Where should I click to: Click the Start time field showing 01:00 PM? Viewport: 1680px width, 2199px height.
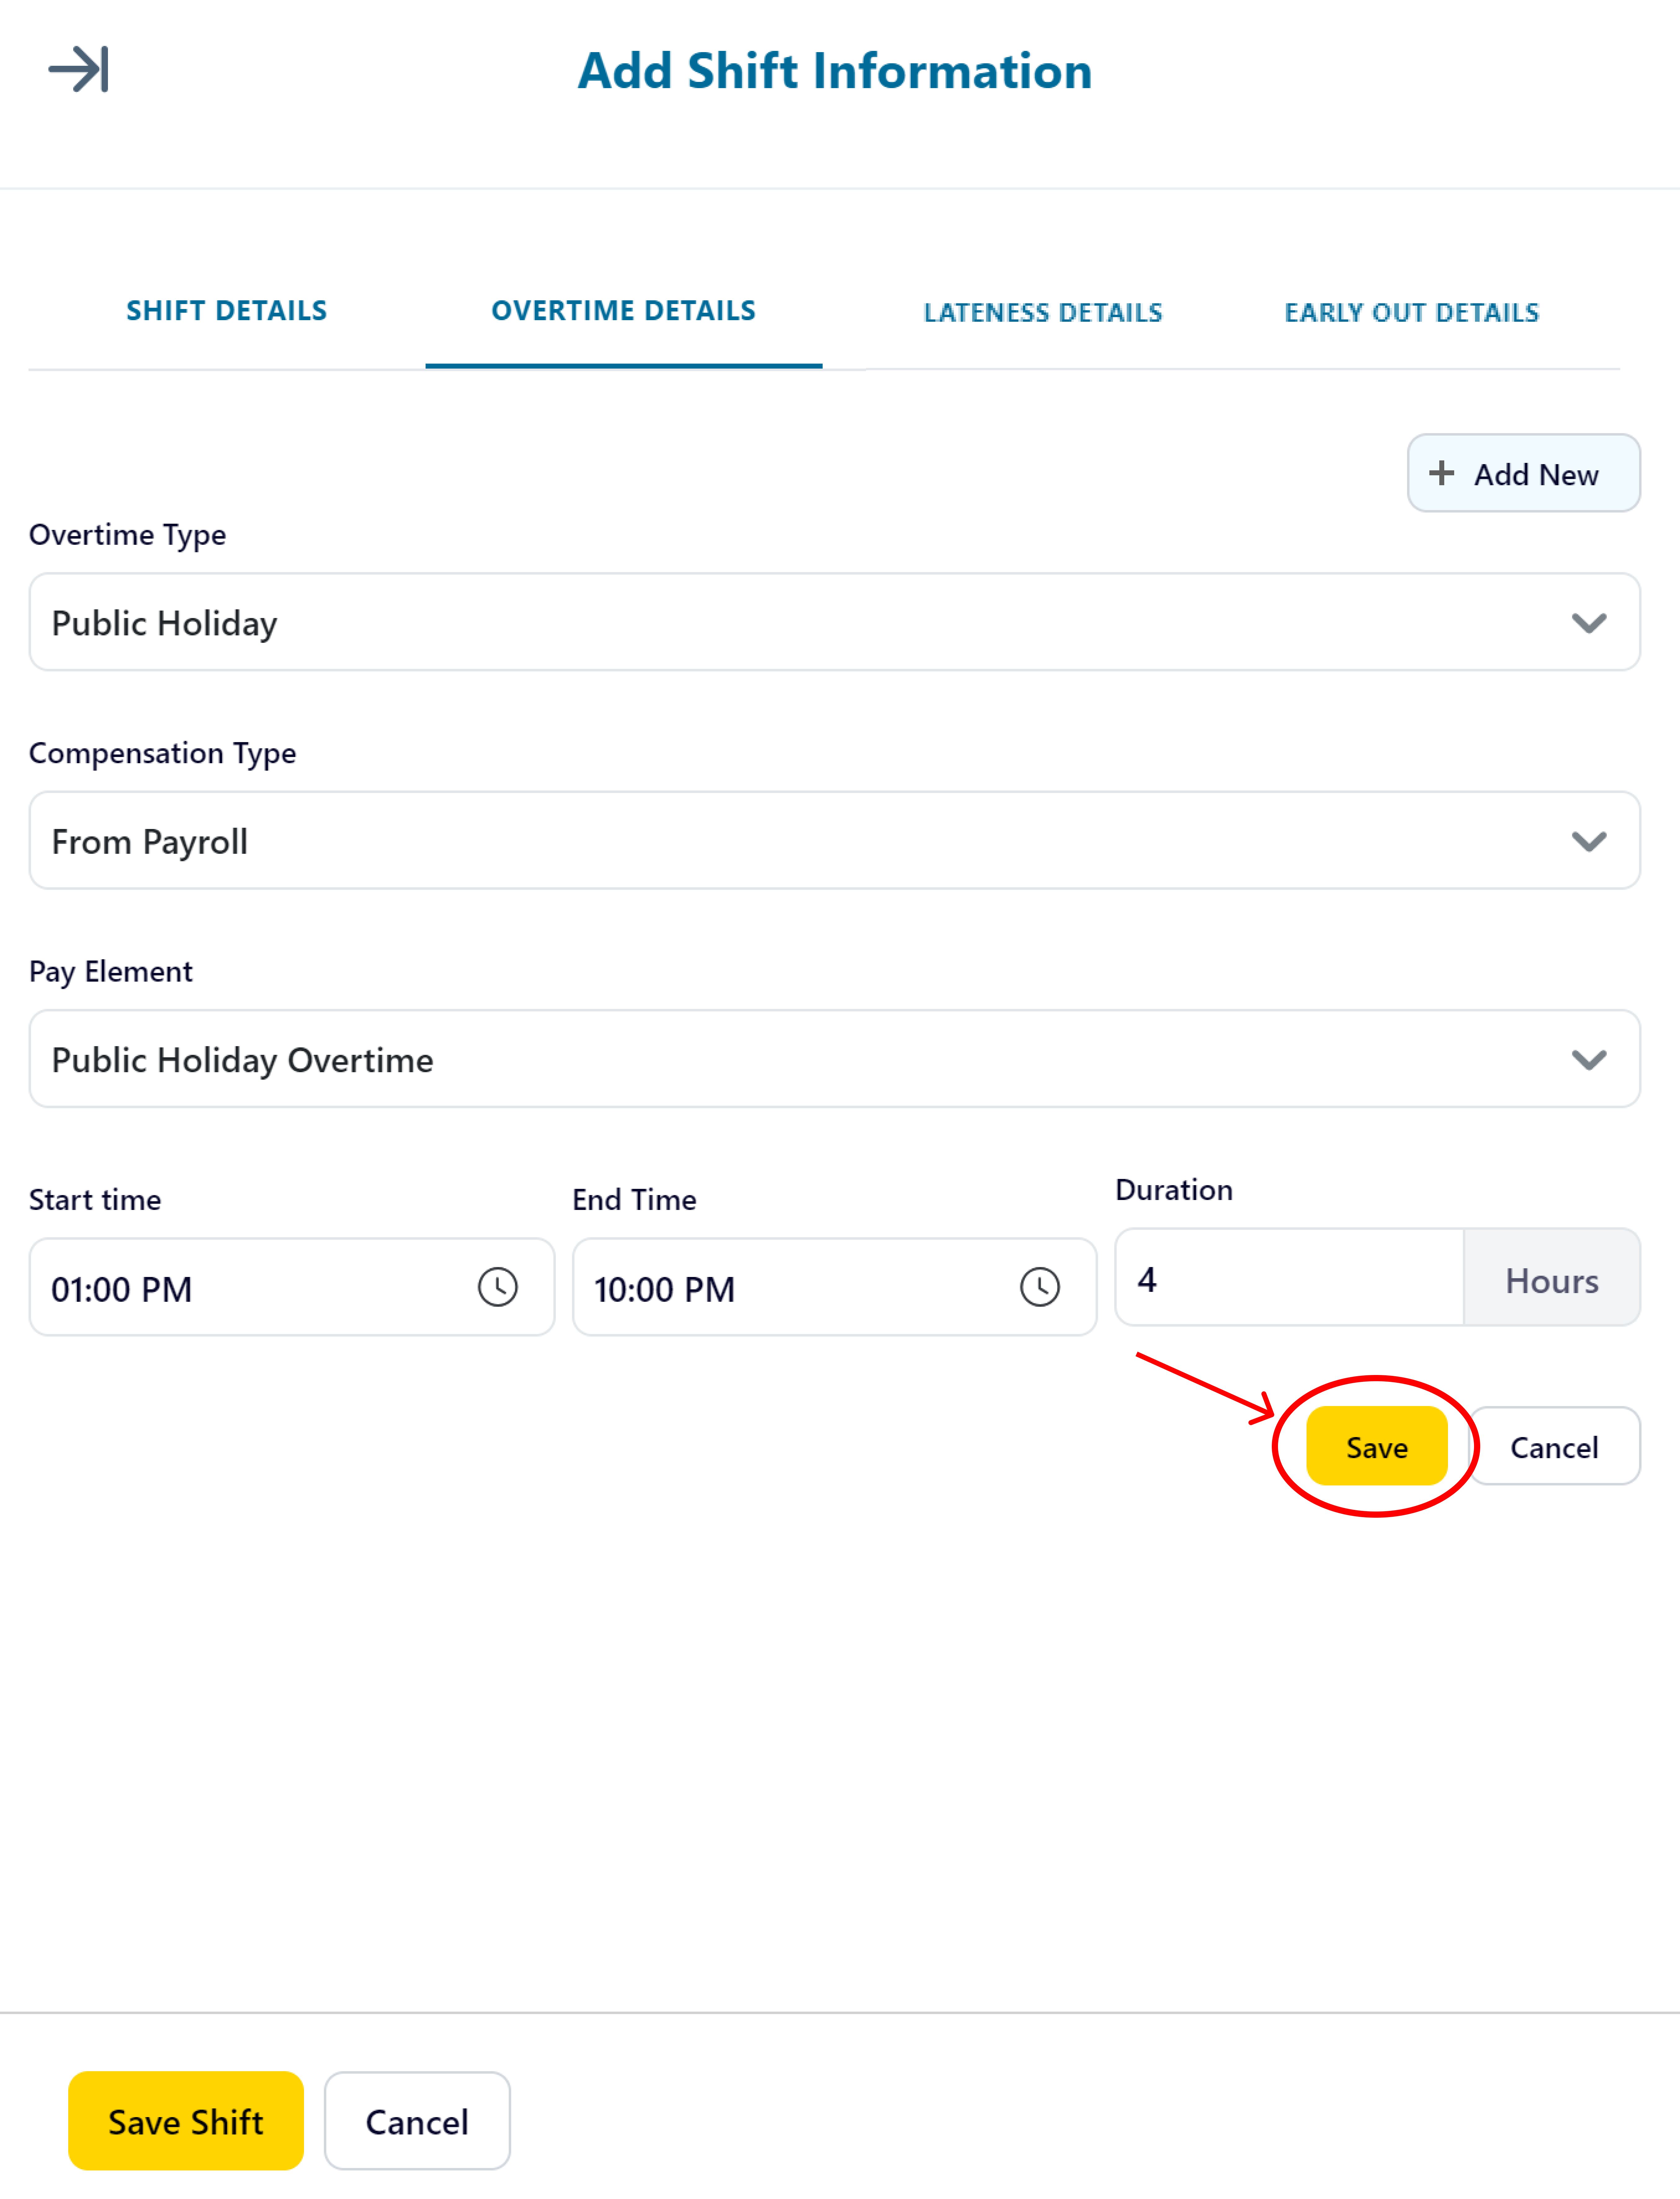pos(291,1287)
